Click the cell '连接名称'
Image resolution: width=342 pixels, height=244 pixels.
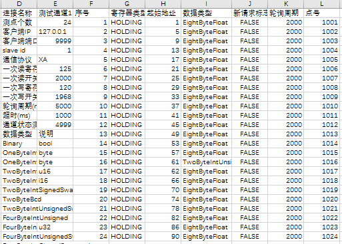pos(19,13)
